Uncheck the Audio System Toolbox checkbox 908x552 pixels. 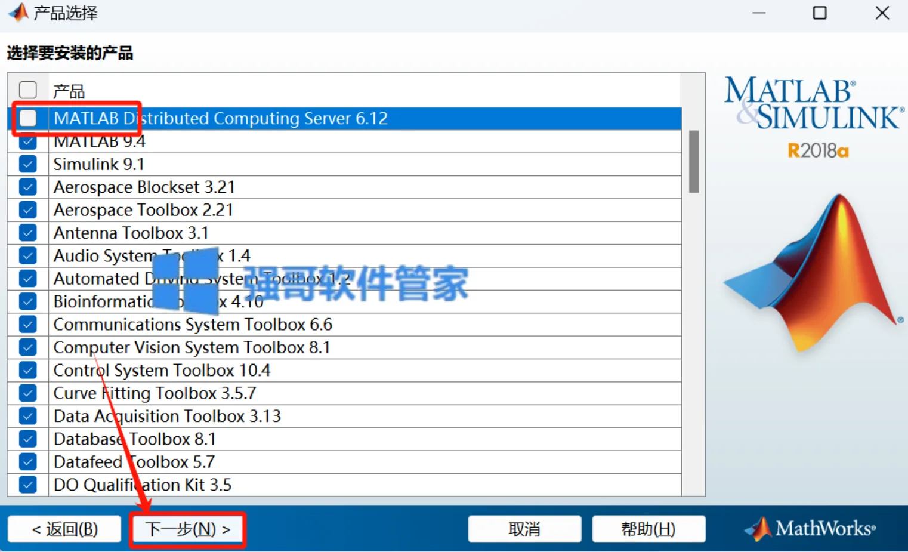pyautogui.click(x=28, y=255)
